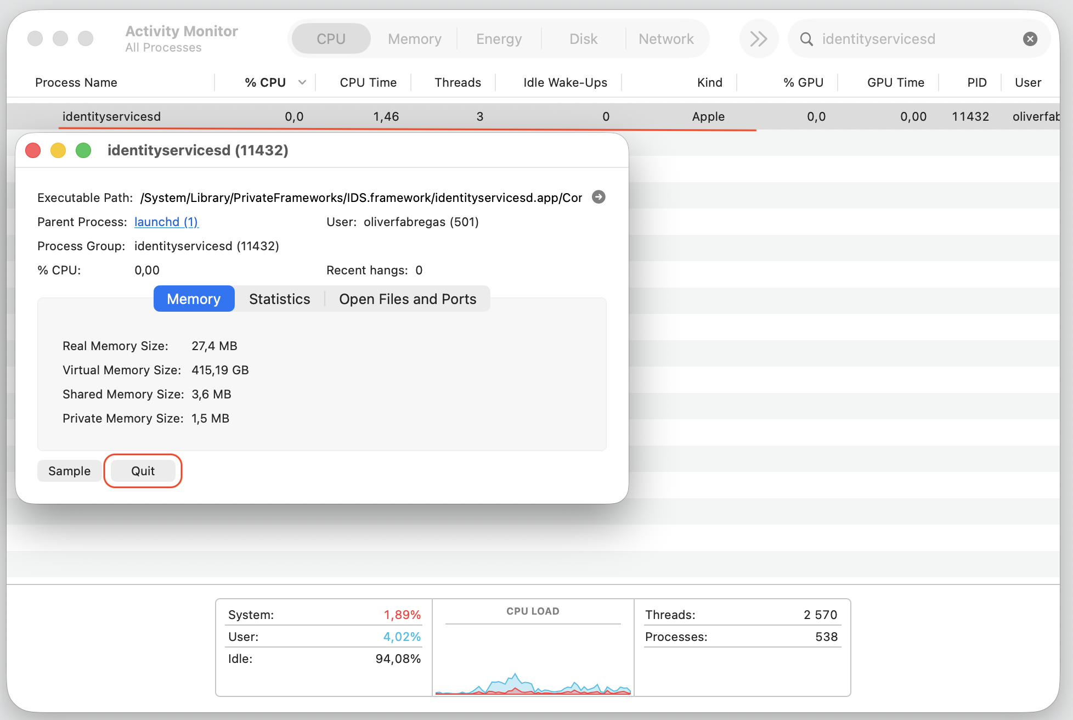This screenshot has height=720, width=1073.
Task: Click User CPU percentage 4,02%
Action: (402, 637)
